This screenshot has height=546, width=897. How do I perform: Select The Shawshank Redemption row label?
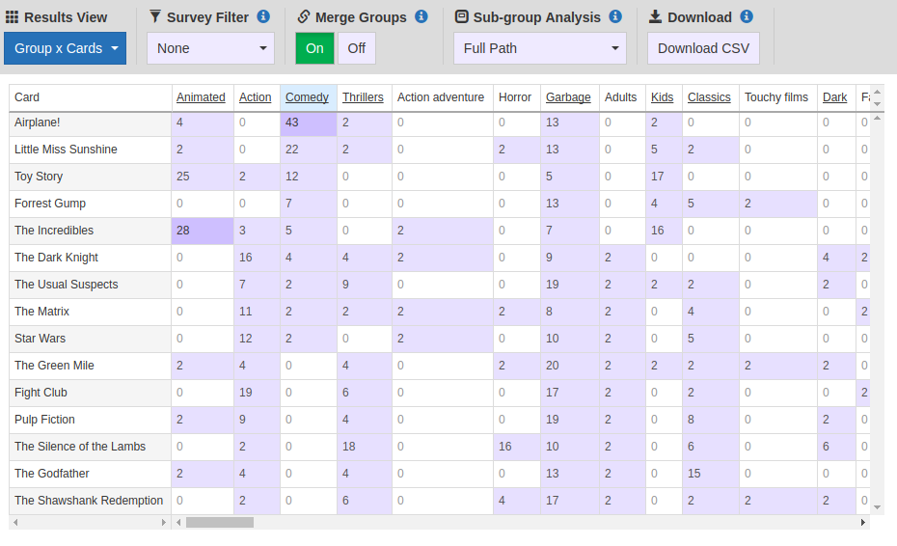tap(89, 501)
